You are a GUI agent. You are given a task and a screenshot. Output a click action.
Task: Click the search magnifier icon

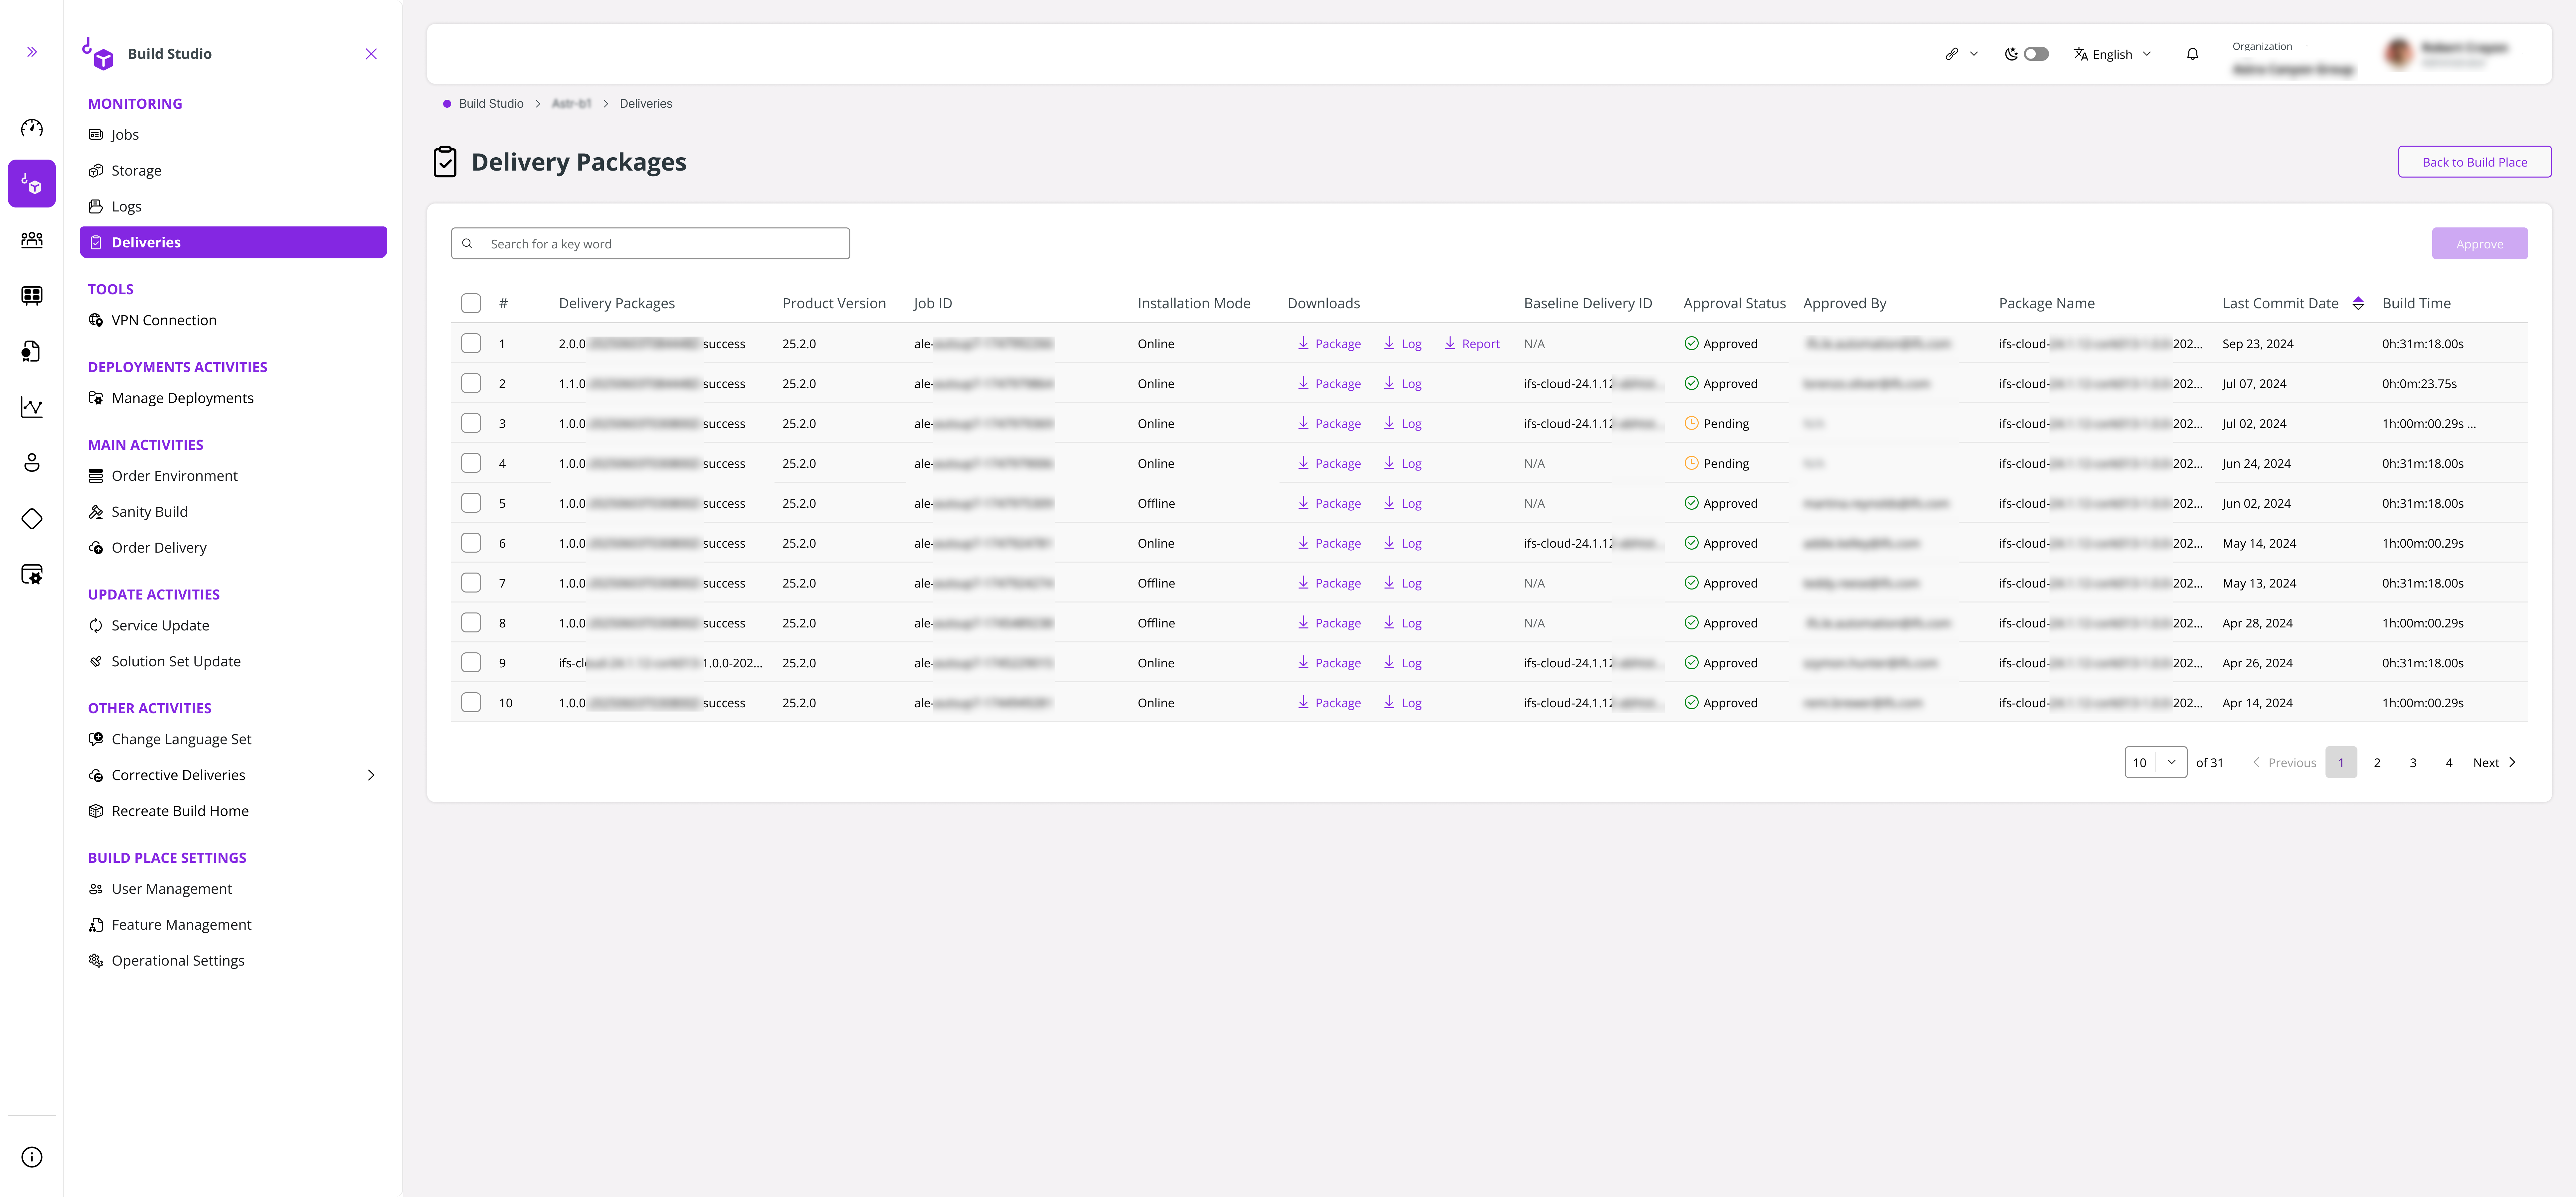pyautogui.click(x=467, y=244)
